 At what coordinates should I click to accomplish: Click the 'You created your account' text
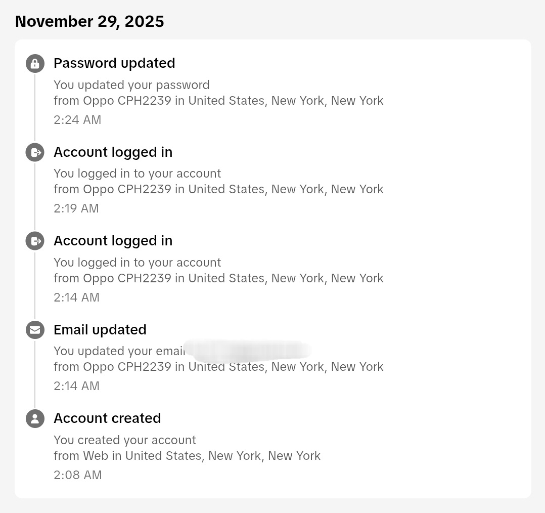[125, 440]
